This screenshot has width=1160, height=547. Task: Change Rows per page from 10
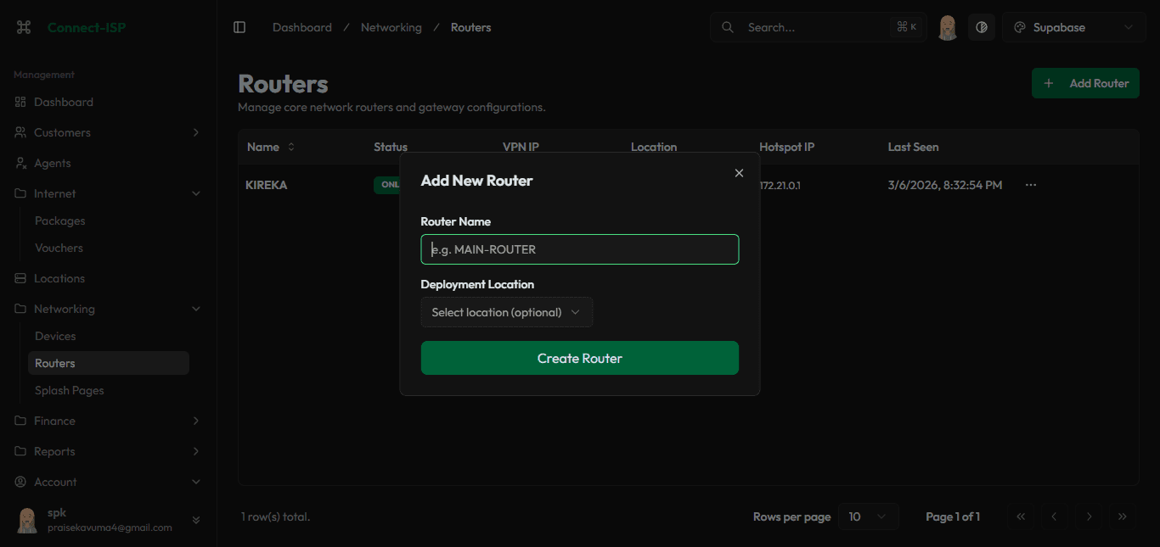pos(868,516)
